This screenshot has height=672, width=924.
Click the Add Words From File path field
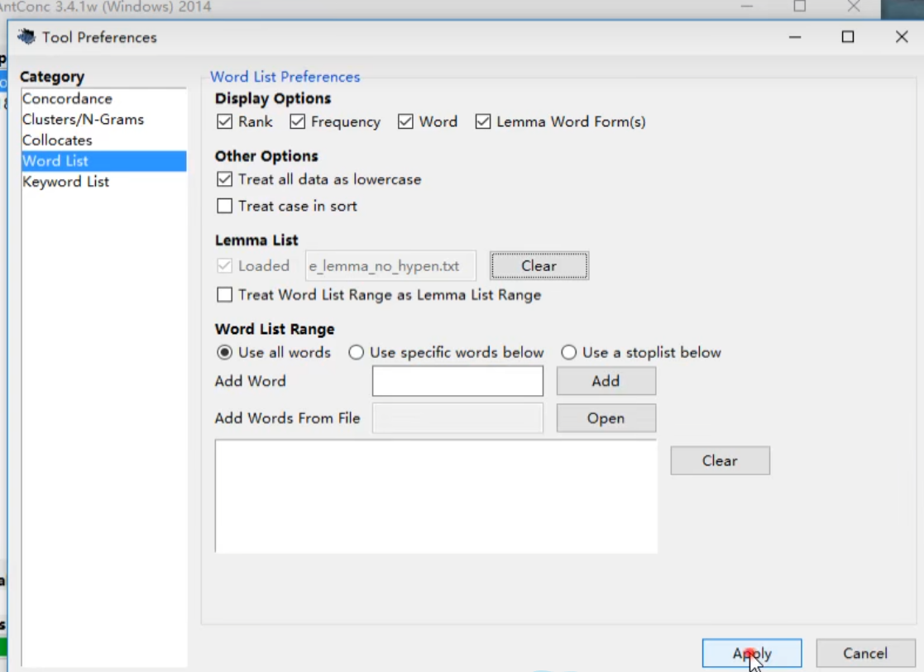coord(458,418)
